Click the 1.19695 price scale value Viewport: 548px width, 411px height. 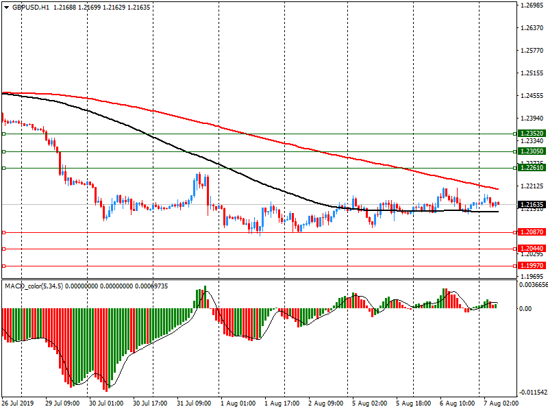(532, 277)
